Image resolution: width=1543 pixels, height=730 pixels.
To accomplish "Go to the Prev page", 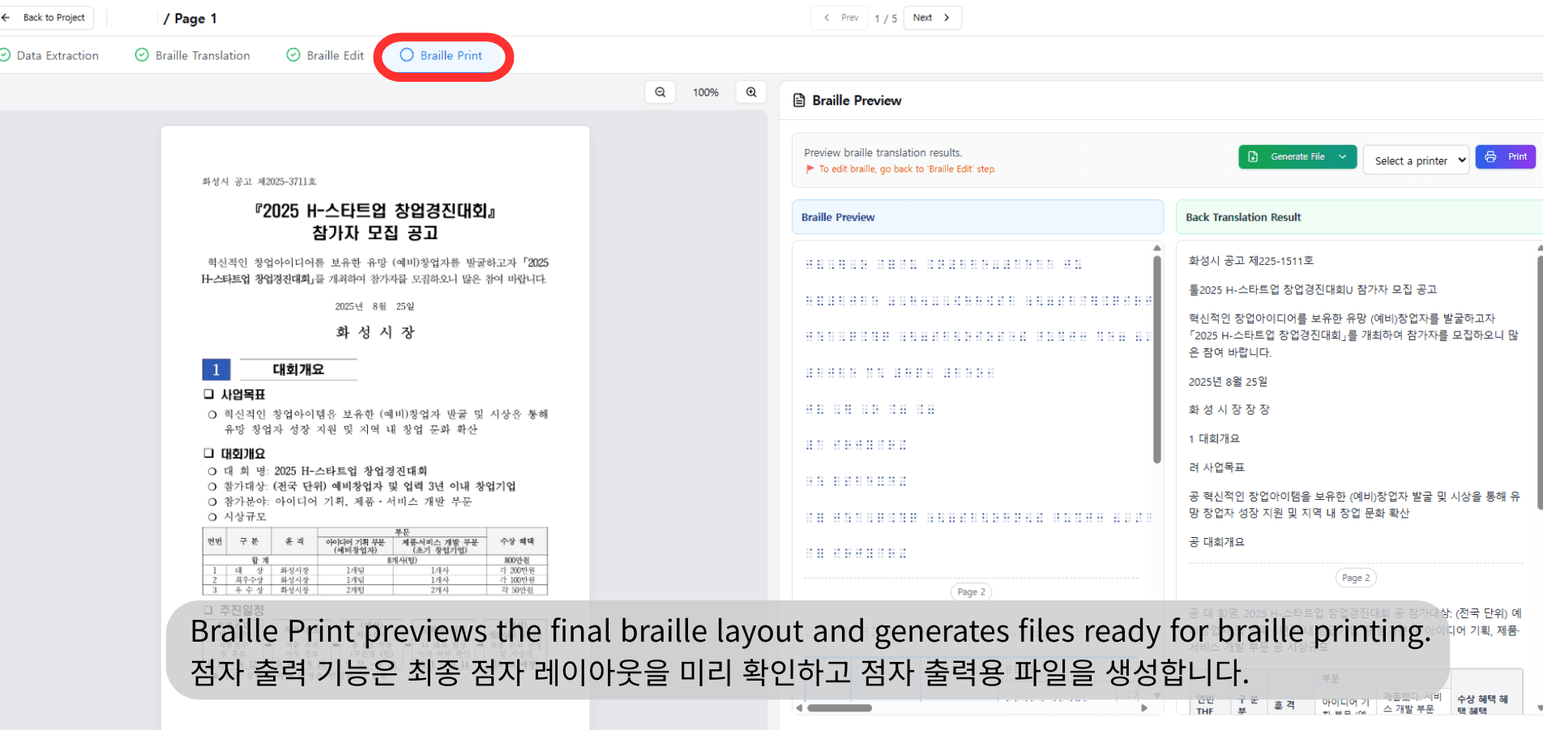I will tap(840, 18).
